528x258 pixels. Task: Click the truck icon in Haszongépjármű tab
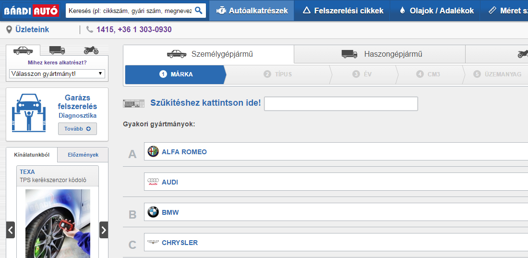[349, 54]
